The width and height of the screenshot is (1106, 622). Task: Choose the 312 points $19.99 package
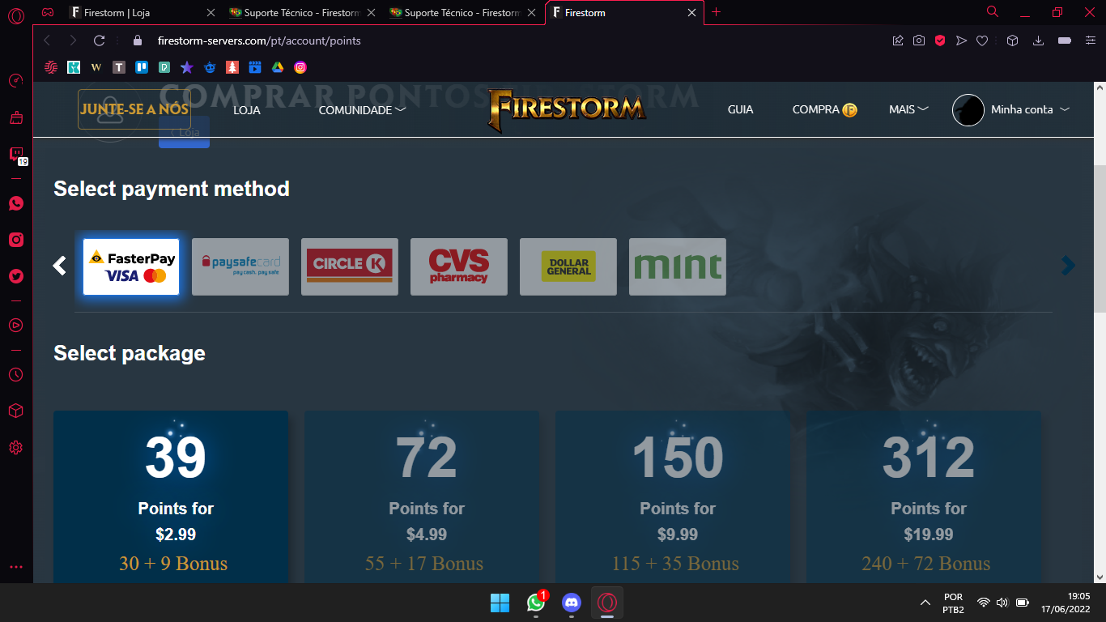[x=924, y=496]
